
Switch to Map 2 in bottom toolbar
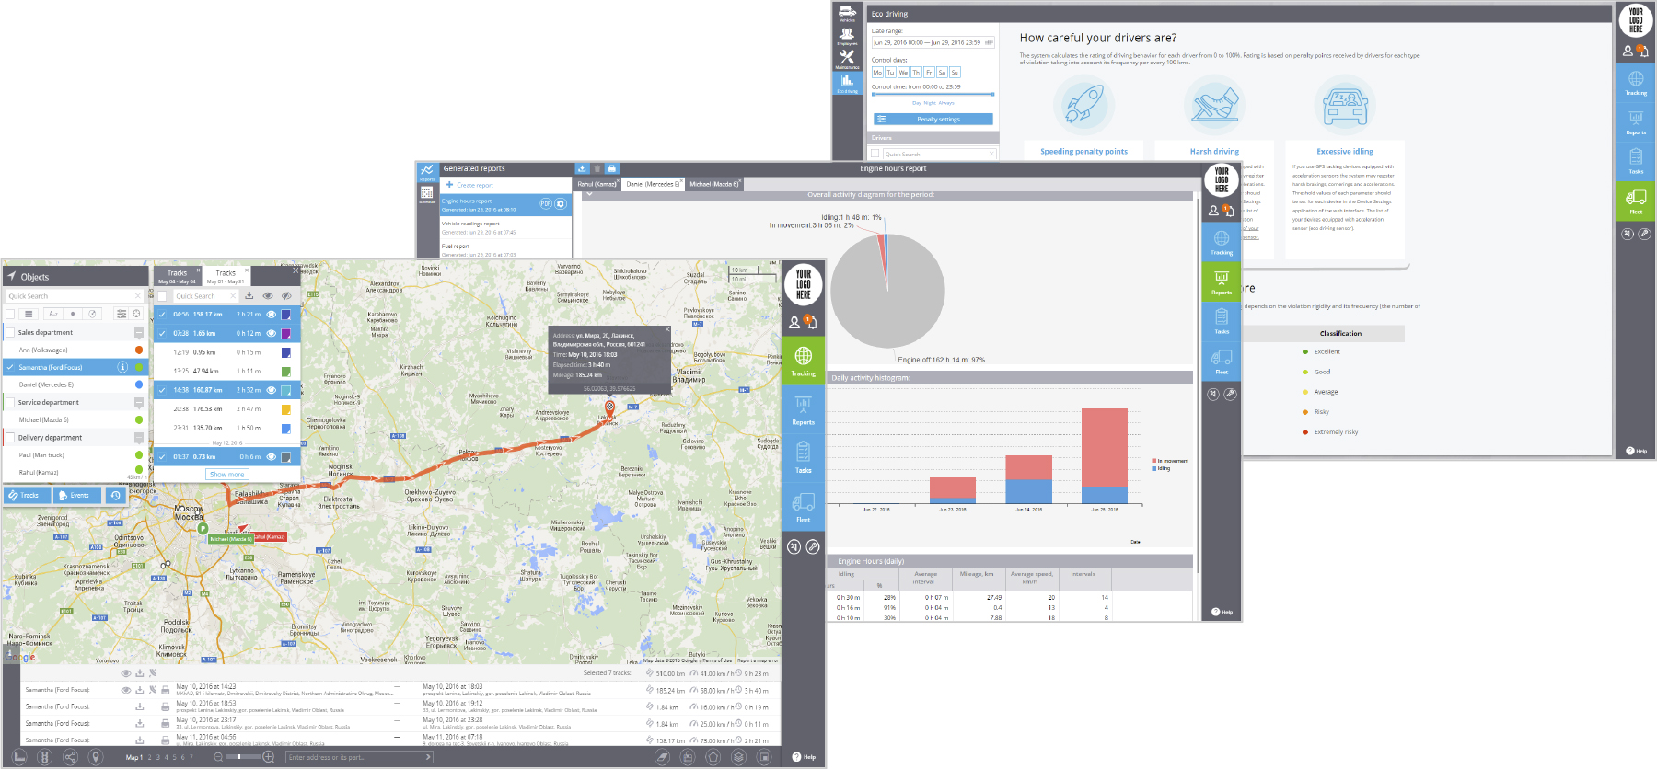point(151,758)
